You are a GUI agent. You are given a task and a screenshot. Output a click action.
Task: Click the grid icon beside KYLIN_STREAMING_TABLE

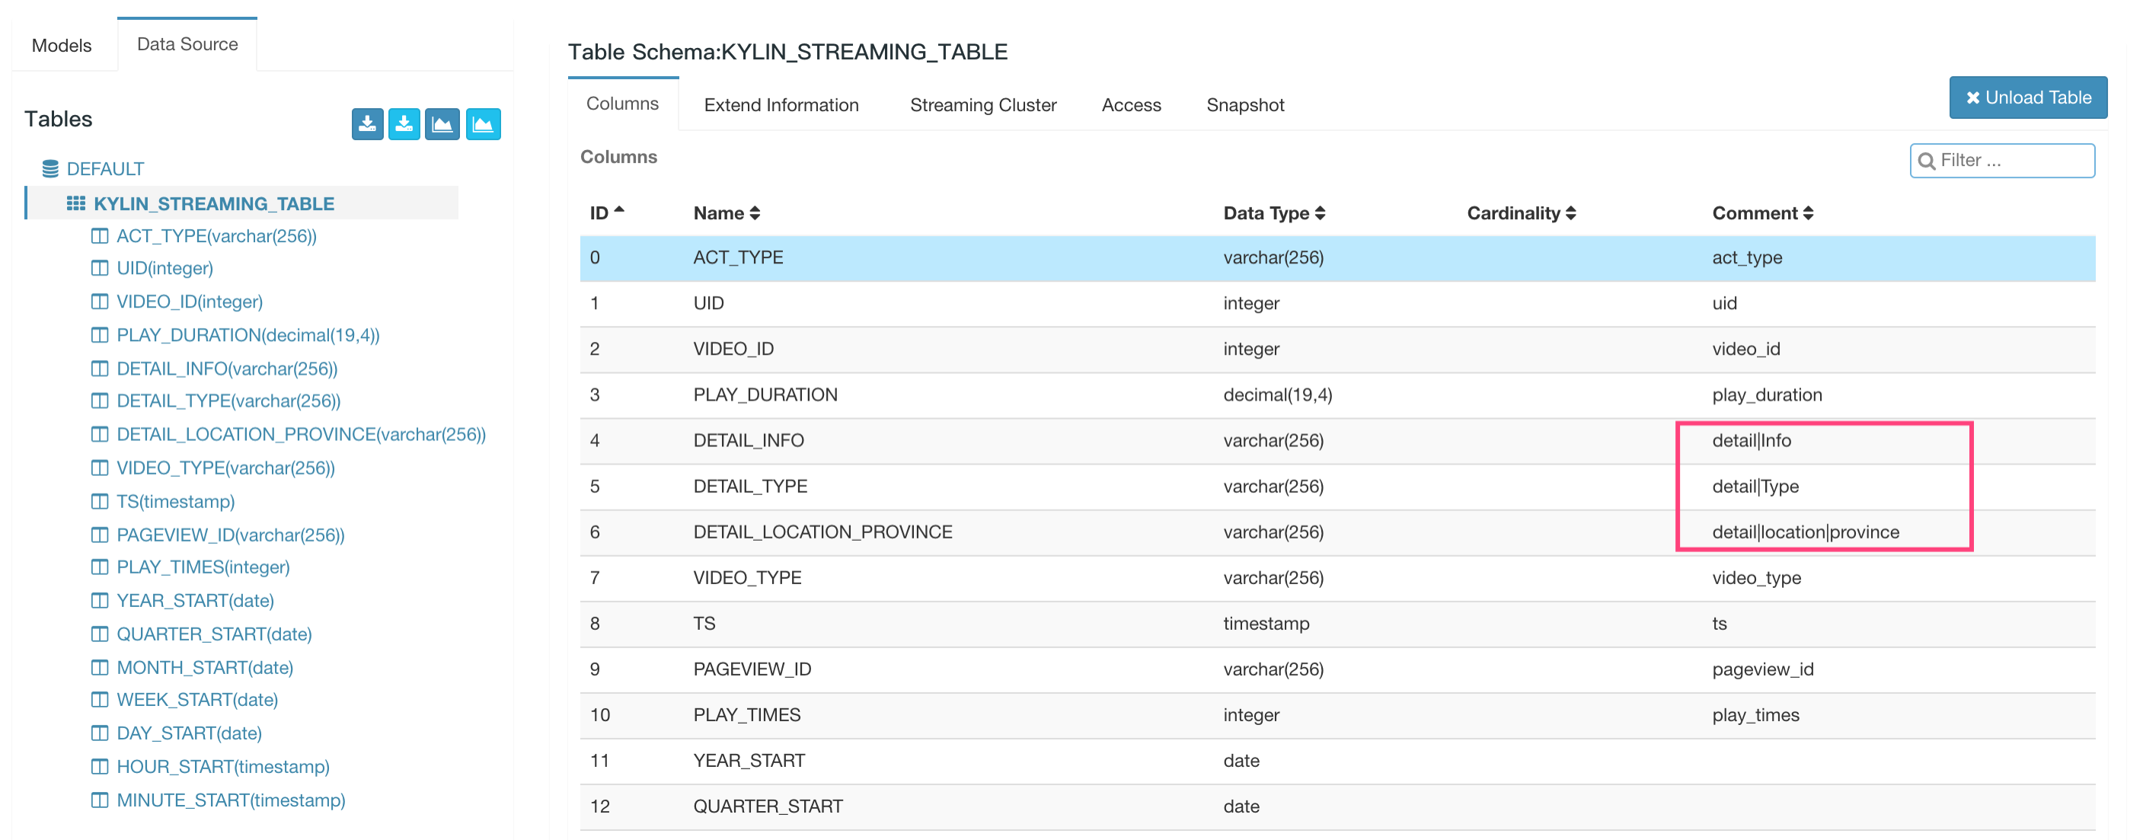75,204
